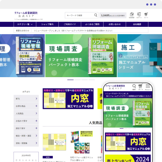Click the 新刊 category link in sidebar
The width and height of the screenshot is (162, 162).
(x=26, y=98)
